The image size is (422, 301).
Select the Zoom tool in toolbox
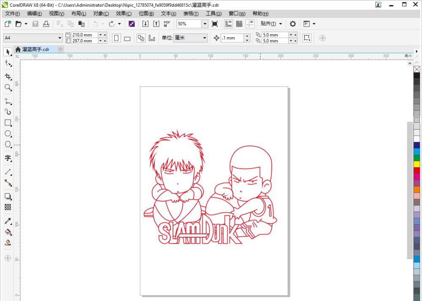[x=8, y=87]
